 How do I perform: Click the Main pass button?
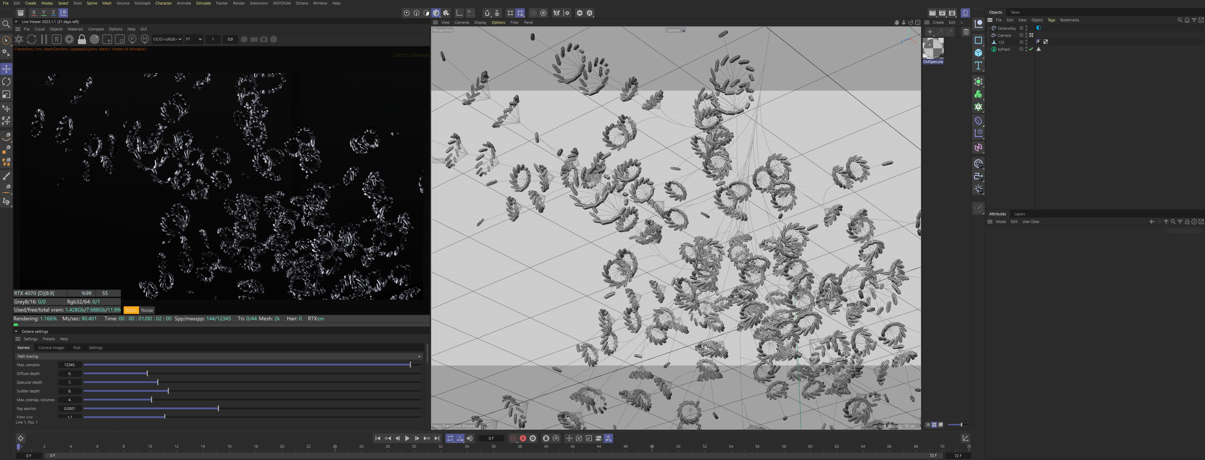pos(131,310)
